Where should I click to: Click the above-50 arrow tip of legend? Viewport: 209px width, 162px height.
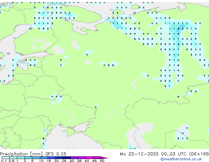(x=104, y=158)
